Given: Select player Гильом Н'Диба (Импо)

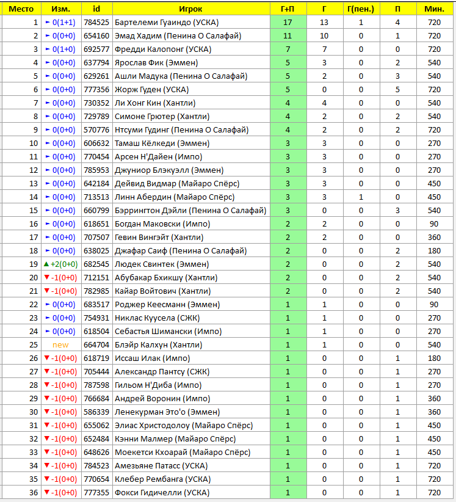Looking at the screenshot, I should [x=158, y=385].
